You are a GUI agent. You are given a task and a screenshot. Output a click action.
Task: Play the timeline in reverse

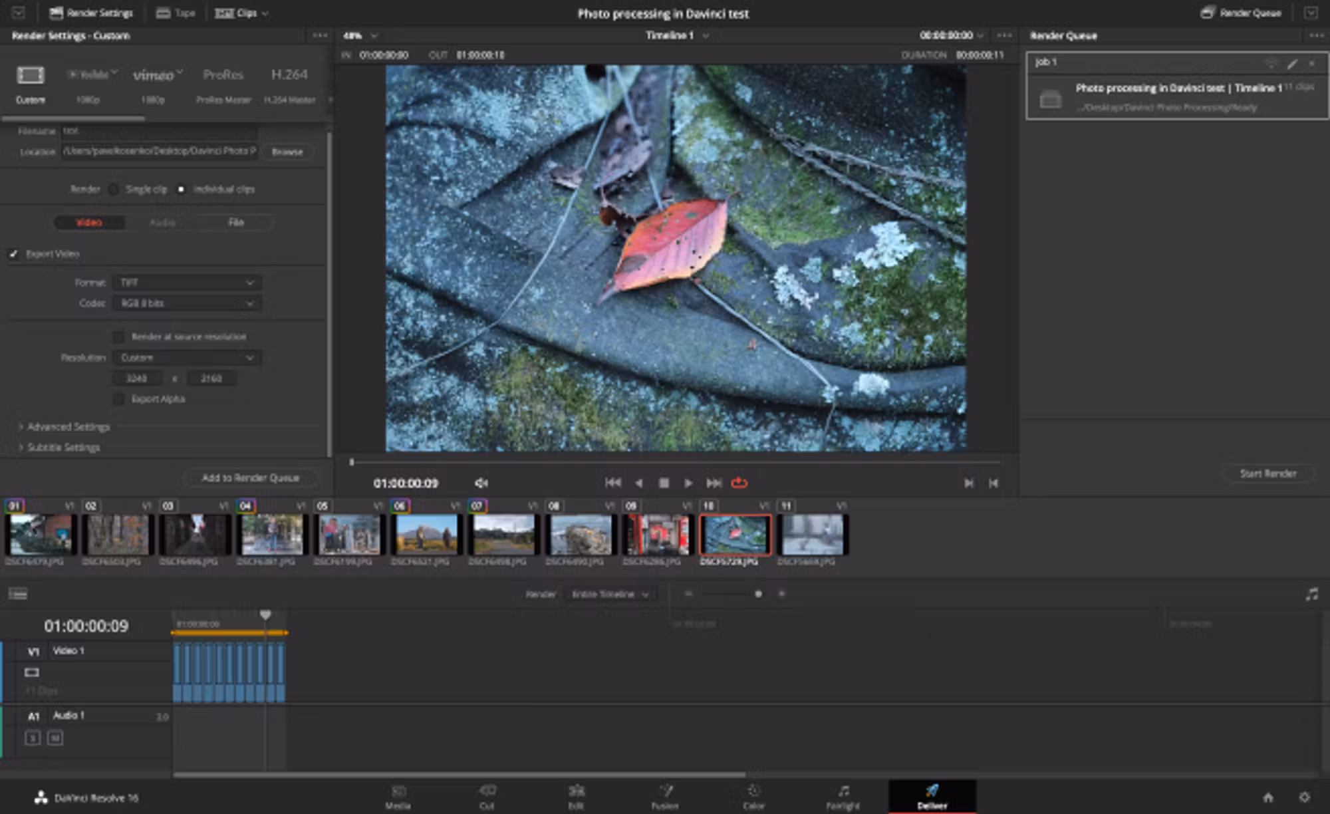tap(638, 483)
